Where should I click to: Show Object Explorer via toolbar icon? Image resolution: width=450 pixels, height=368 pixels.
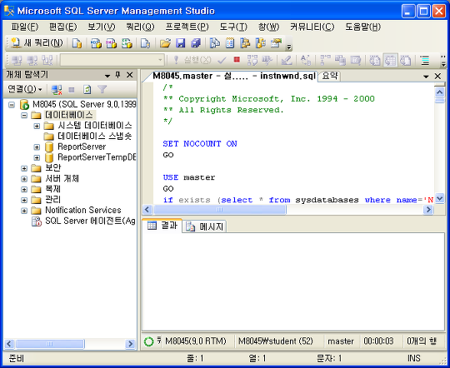point(245,43)
